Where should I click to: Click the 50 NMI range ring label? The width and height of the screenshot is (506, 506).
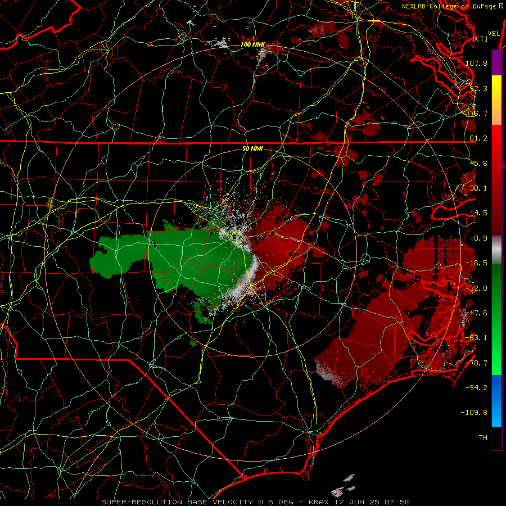point(252,149)
